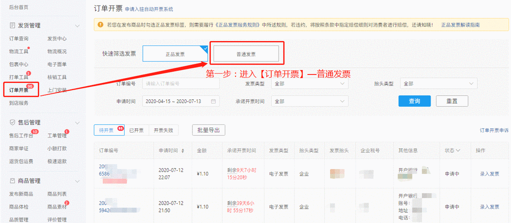Select the 正品发票 quick filter

[x=176, y=54]
